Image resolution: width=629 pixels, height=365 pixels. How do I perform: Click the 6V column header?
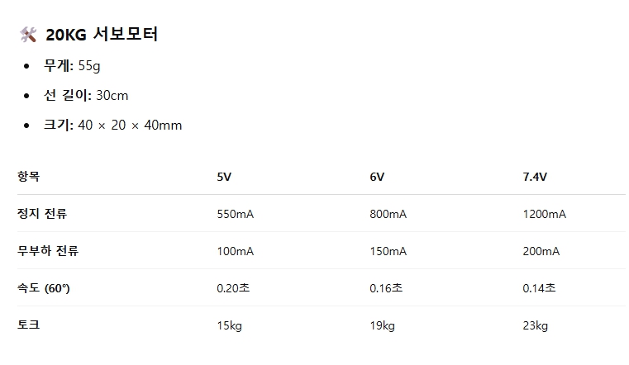click(377, 177)
